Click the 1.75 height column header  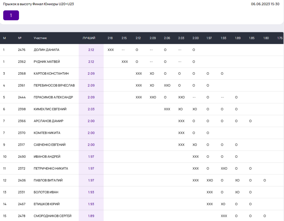(x=280, y=38)
